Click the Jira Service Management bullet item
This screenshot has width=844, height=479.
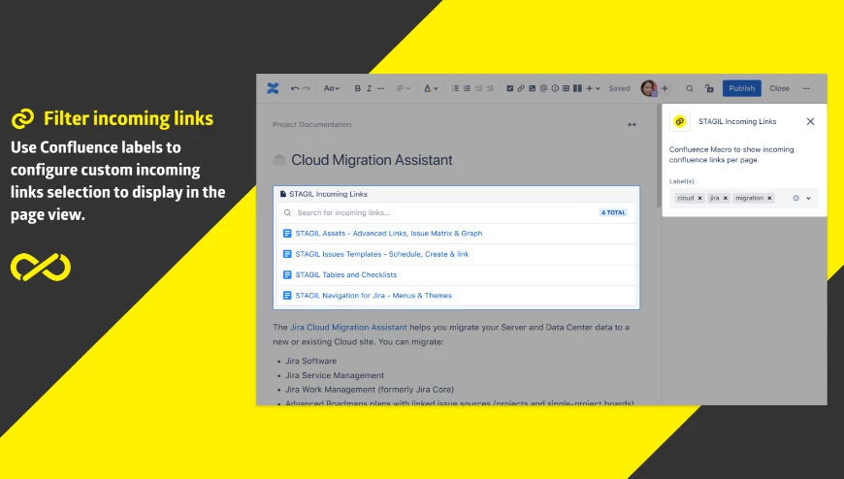coord(335,375)
